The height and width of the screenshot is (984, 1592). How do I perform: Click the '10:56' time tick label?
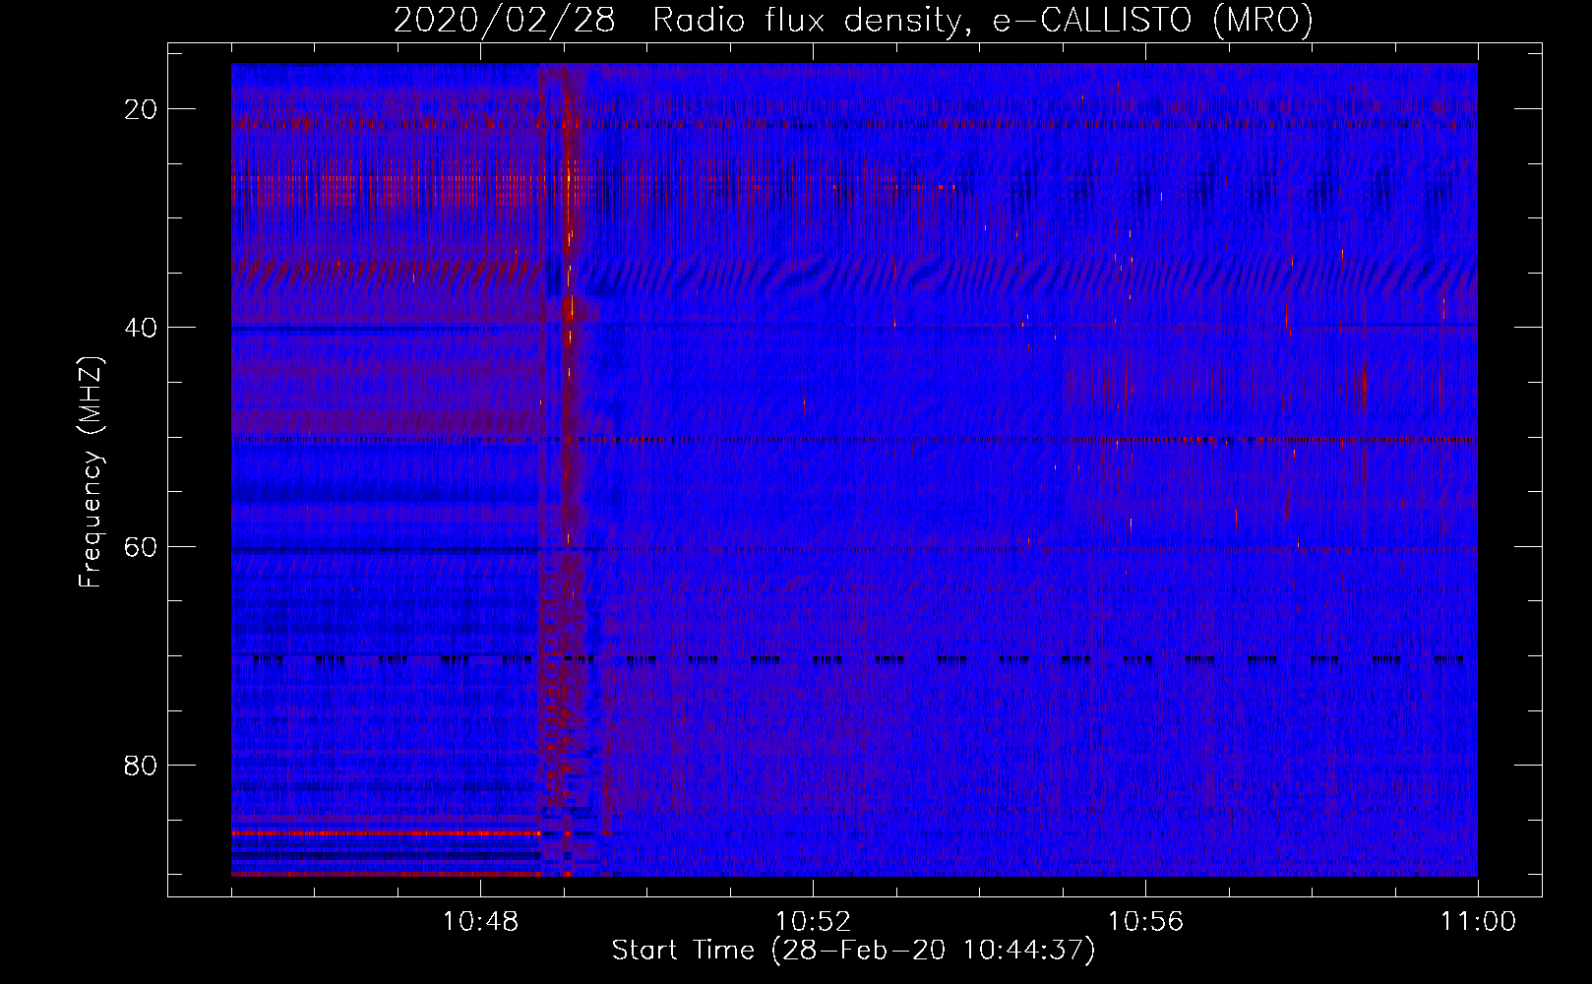tap(1145, 922)
